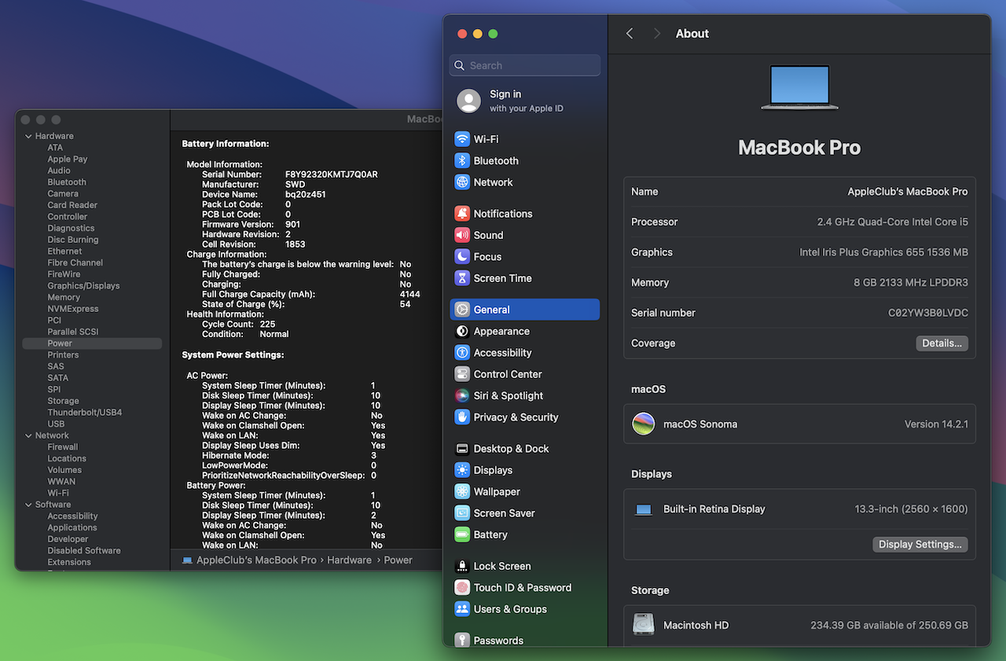This screenshot has height=661, width=1006.
Task: Open the Screen Saver icon
Action: [462, 513]
